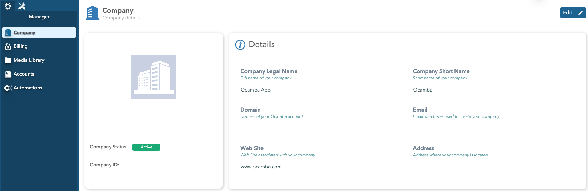Click the Accounts building icon
This screenshot has width=588, height=191.
coord(8,74)
